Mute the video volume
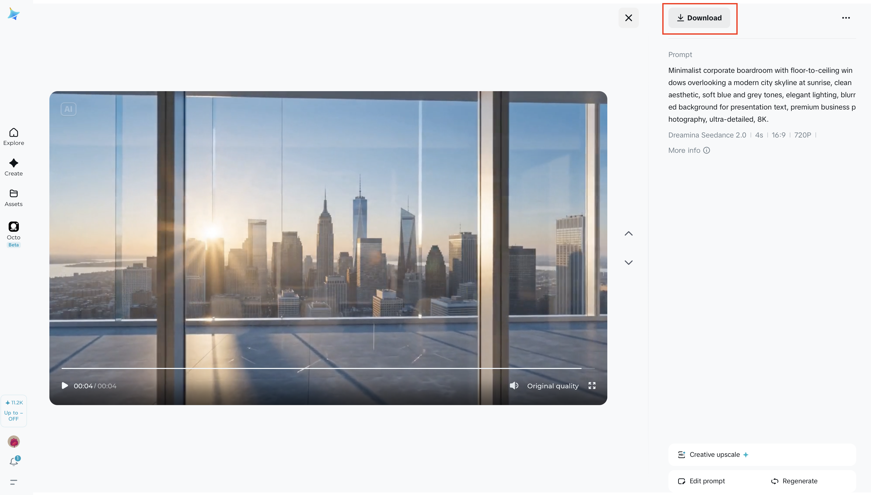871x495 pixels. point(514,386)
